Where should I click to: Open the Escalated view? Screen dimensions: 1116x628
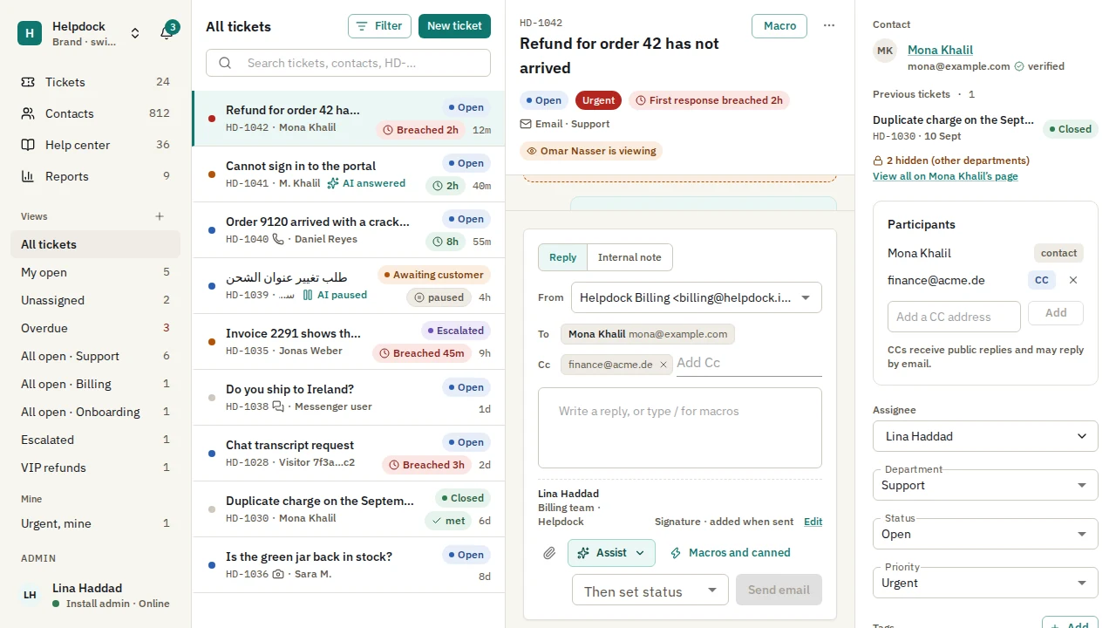pos(95,440)
